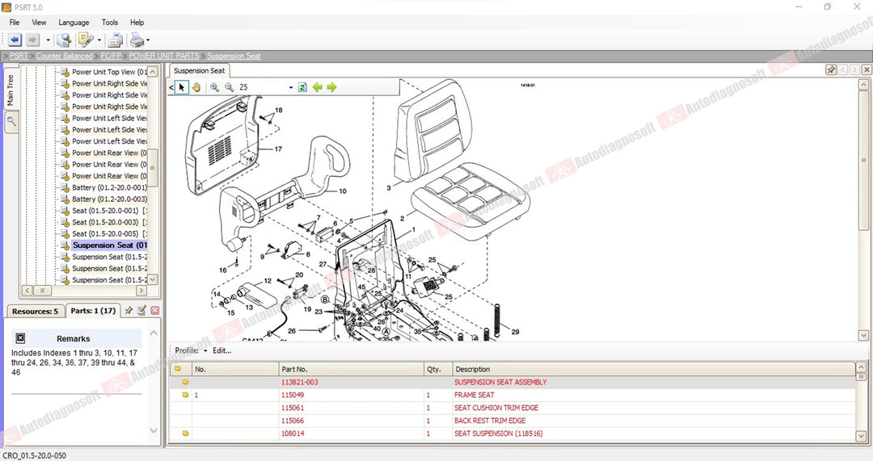Open the Tools menu
The image size is (873, 461).
(110, 23)
